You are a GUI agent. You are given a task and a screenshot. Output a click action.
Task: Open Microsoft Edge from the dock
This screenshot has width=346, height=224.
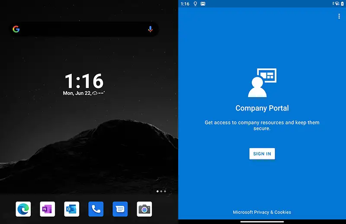click(x=23, y=209)
